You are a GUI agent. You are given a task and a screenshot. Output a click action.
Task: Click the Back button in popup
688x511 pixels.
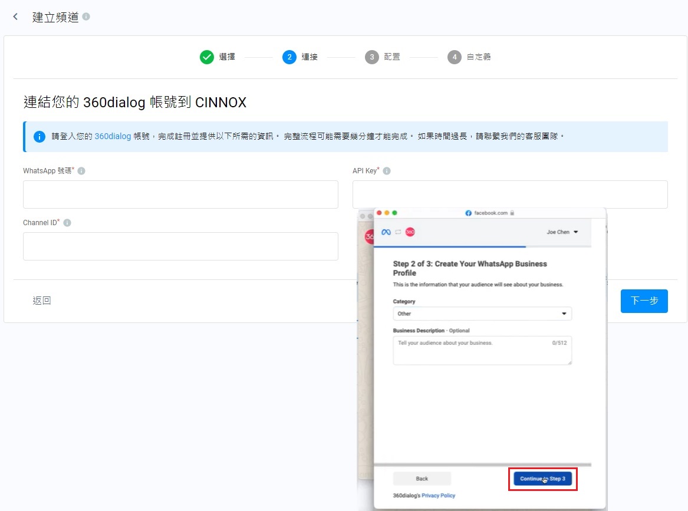pos(422,479)
